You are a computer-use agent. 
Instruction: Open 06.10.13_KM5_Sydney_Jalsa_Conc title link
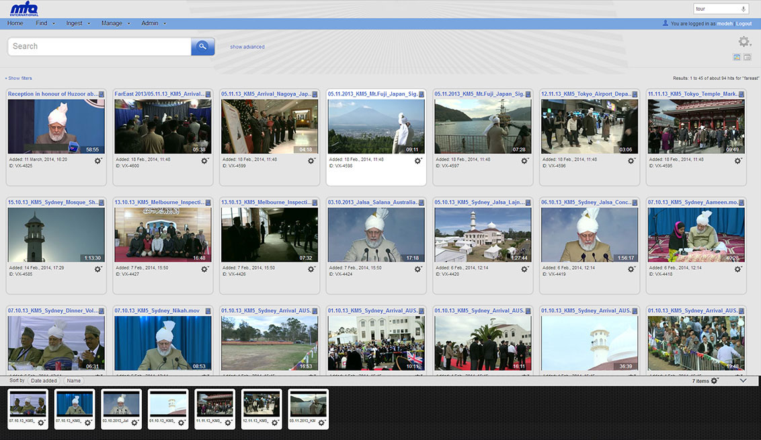[x=586, y=203]
